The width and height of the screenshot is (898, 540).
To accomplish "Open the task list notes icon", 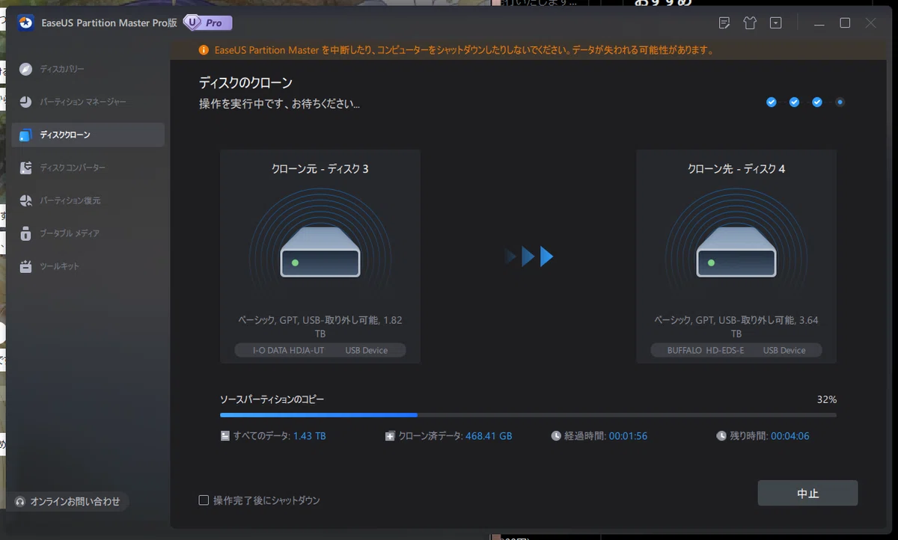I will pos(724,23).
